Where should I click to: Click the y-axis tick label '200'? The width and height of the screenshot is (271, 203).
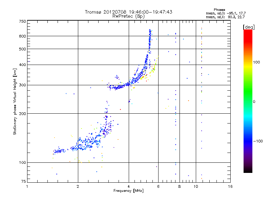click(22, 114)
